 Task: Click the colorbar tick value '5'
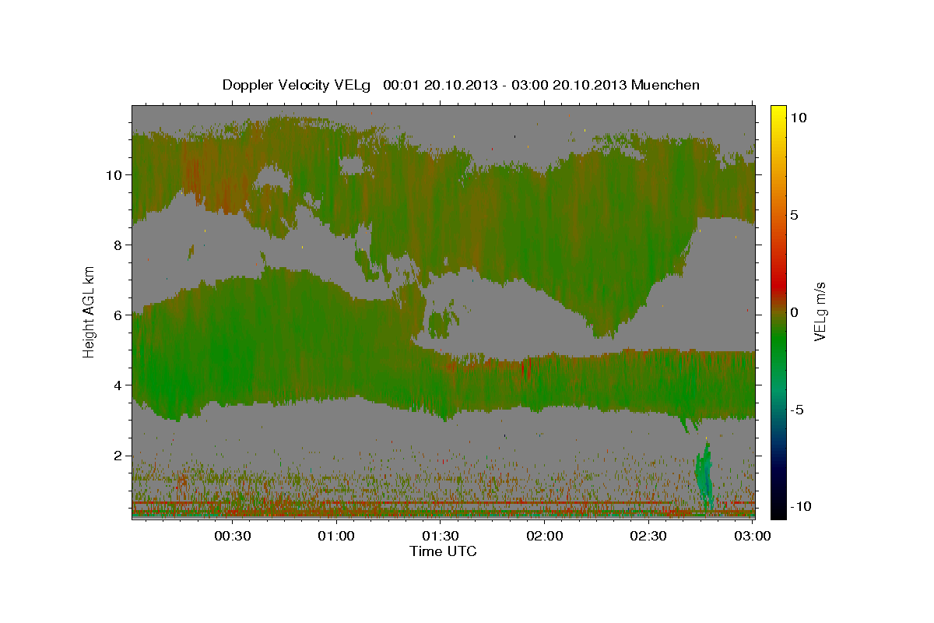(795, 215)
